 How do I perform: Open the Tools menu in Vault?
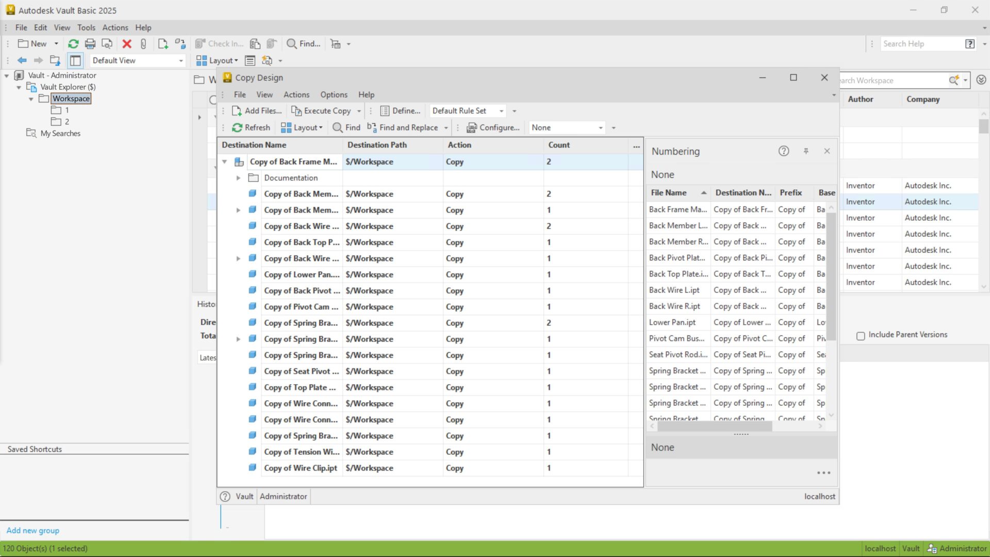click(86, 28)
